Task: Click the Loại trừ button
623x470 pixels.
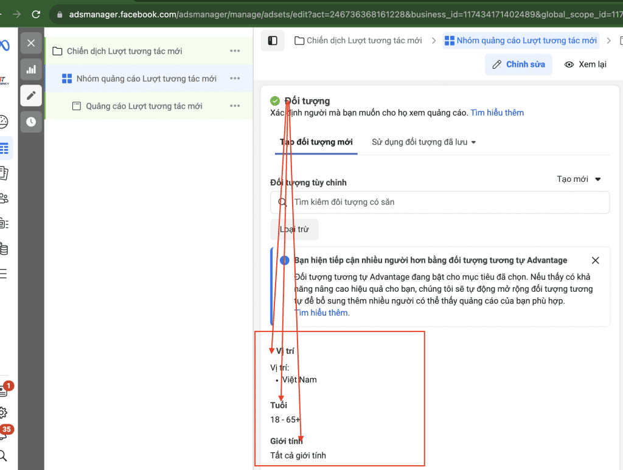Action: (x=294, y=229)
